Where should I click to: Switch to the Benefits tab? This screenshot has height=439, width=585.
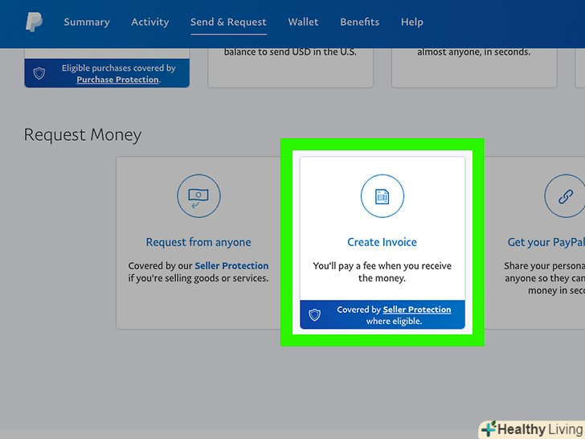[x=360, y=22]
